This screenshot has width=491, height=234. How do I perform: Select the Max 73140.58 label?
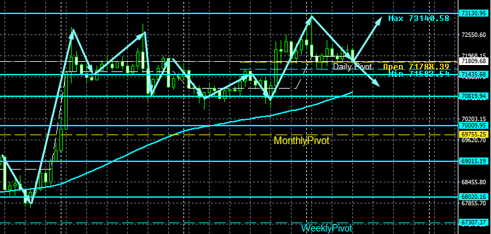point(419,18)
